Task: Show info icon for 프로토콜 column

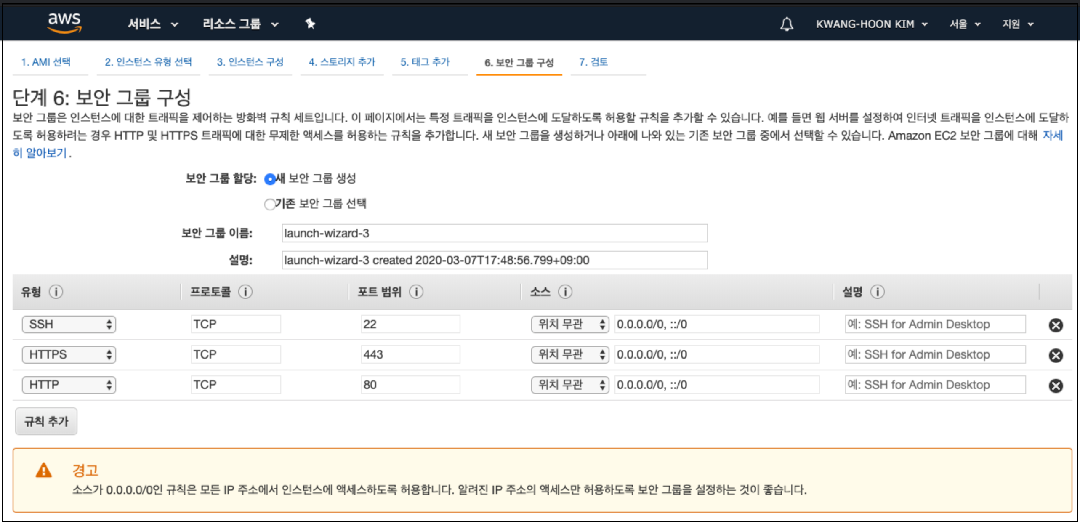Action: click(x=245, y=292)
